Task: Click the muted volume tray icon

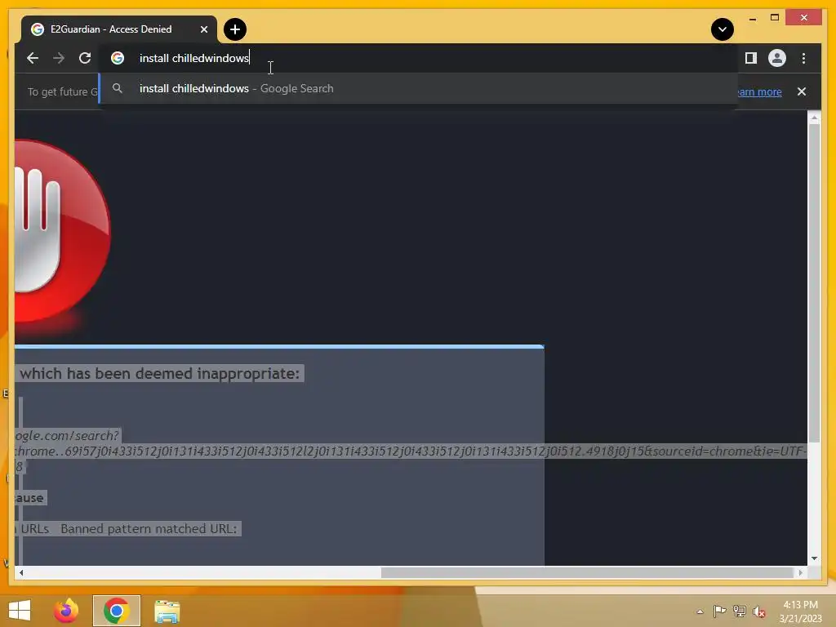Action: (x=758, y=611)
